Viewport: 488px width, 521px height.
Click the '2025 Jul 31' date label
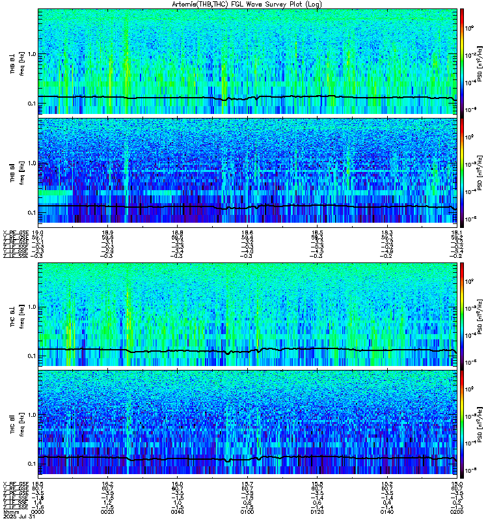[19, 516]
